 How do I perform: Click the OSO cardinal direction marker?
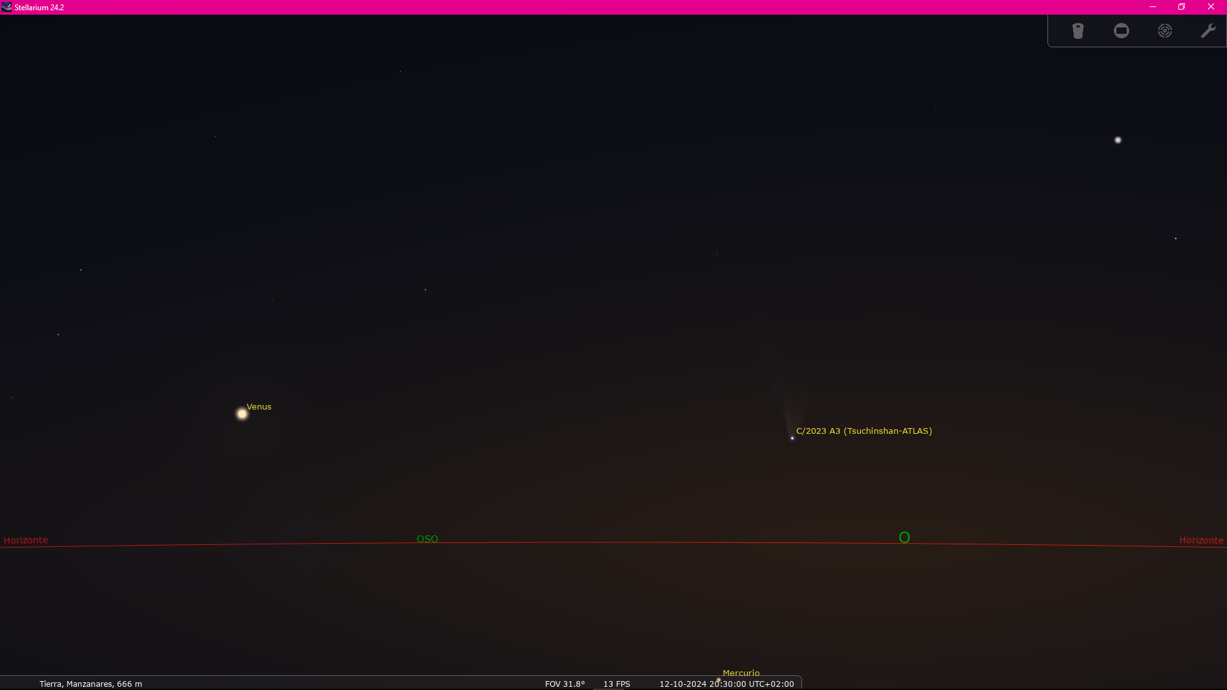pos(428,539)
